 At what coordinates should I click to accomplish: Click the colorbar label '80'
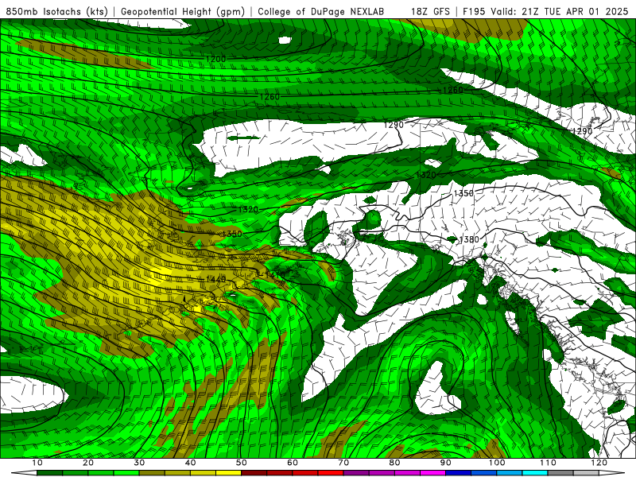click(x=394, y=463)
